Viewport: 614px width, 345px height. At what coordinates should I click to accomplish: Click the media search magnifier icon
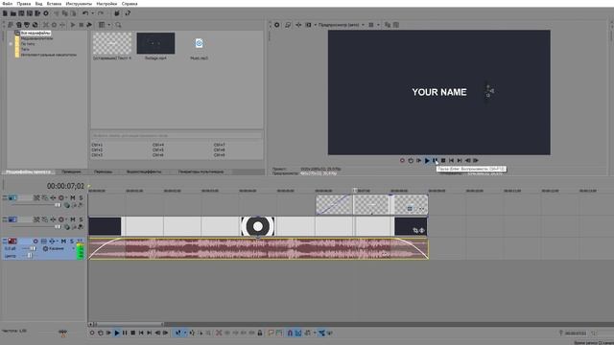(x=118, y=25)
